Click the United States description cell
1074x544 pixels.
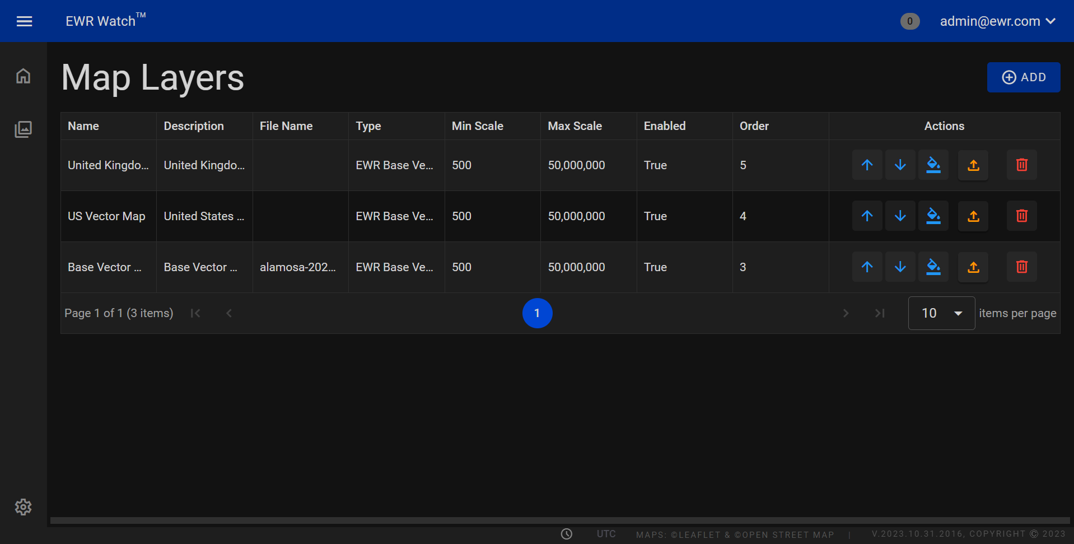pos(204,216)
